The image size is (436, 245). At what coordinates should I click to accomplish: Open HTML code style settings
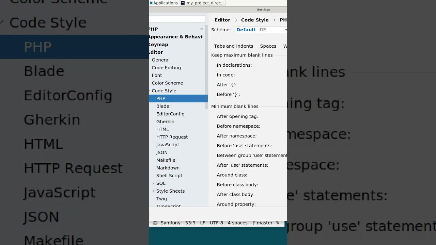[x=162, y=129]
